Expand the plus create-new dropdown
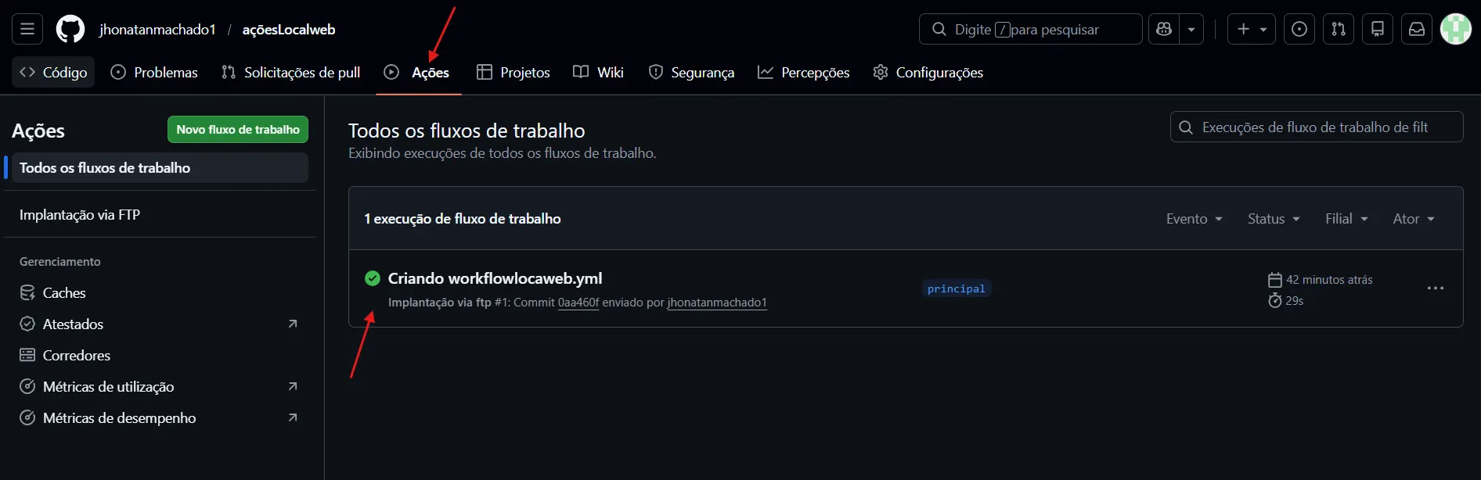 (1251, 30)
